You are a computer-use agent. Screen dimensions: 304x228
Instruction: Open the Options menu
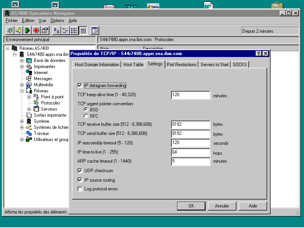point(57,21)
